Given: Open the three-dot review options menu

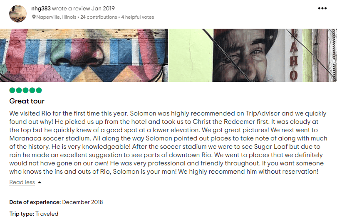Looking at the screenshot, I should coord(322,8).
